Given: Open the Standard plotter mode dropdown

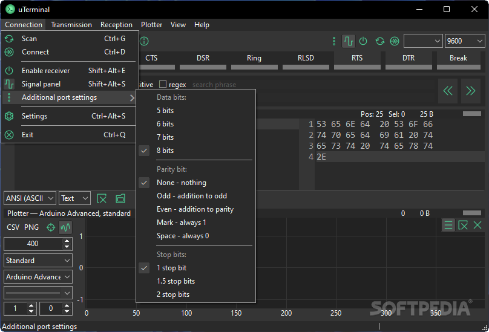Looking at the screenshot, I should point(38,261).
